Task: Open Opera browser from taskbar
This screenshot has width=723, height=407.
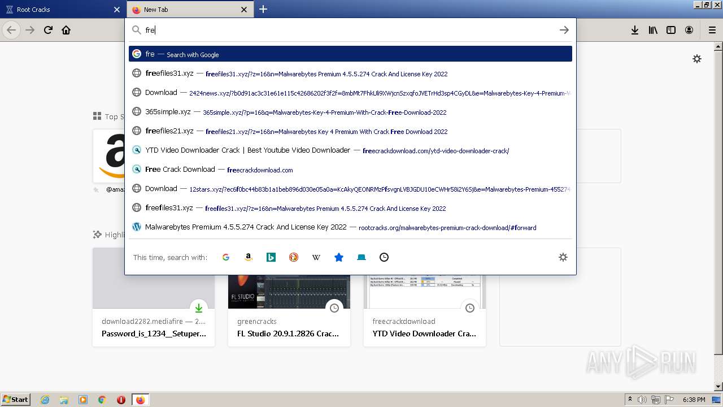Action: click(x=121, y=400)
